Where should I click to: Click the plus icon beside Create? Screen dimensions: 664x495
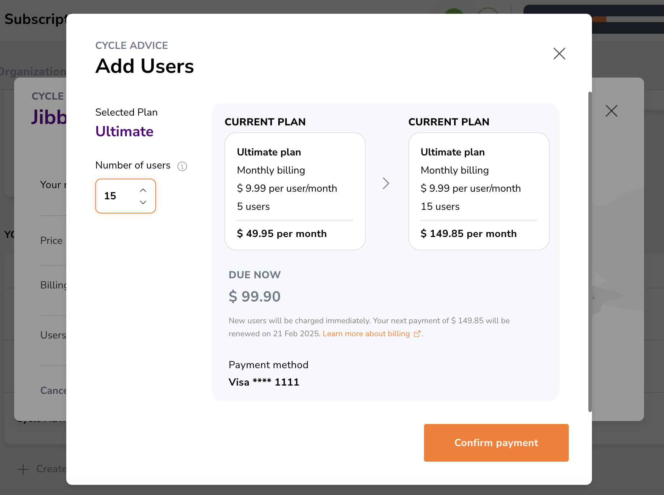coord(23,469)
